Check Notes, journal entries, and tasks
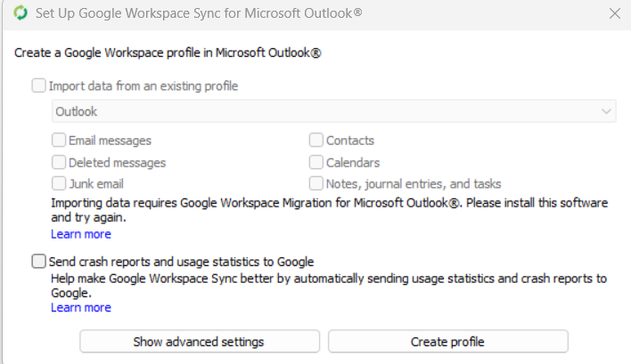Screen dimensions: 631x364 [315, 183]
